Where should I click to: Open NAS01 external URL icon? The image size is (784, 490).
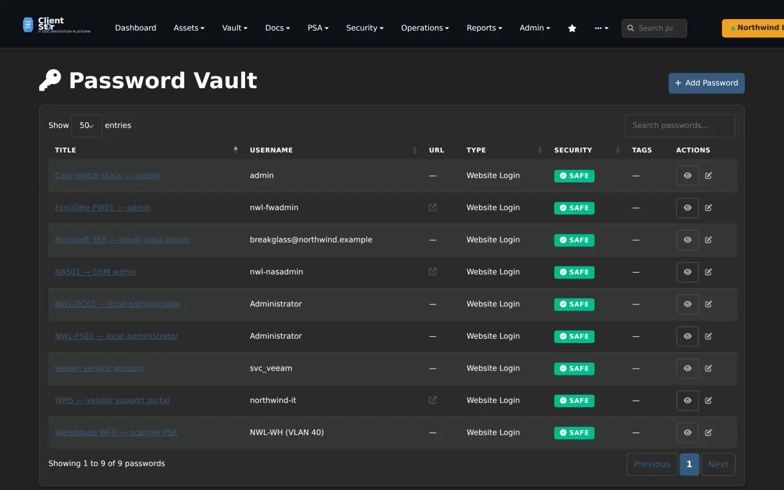pyautogui.click(x=433, y=272)
